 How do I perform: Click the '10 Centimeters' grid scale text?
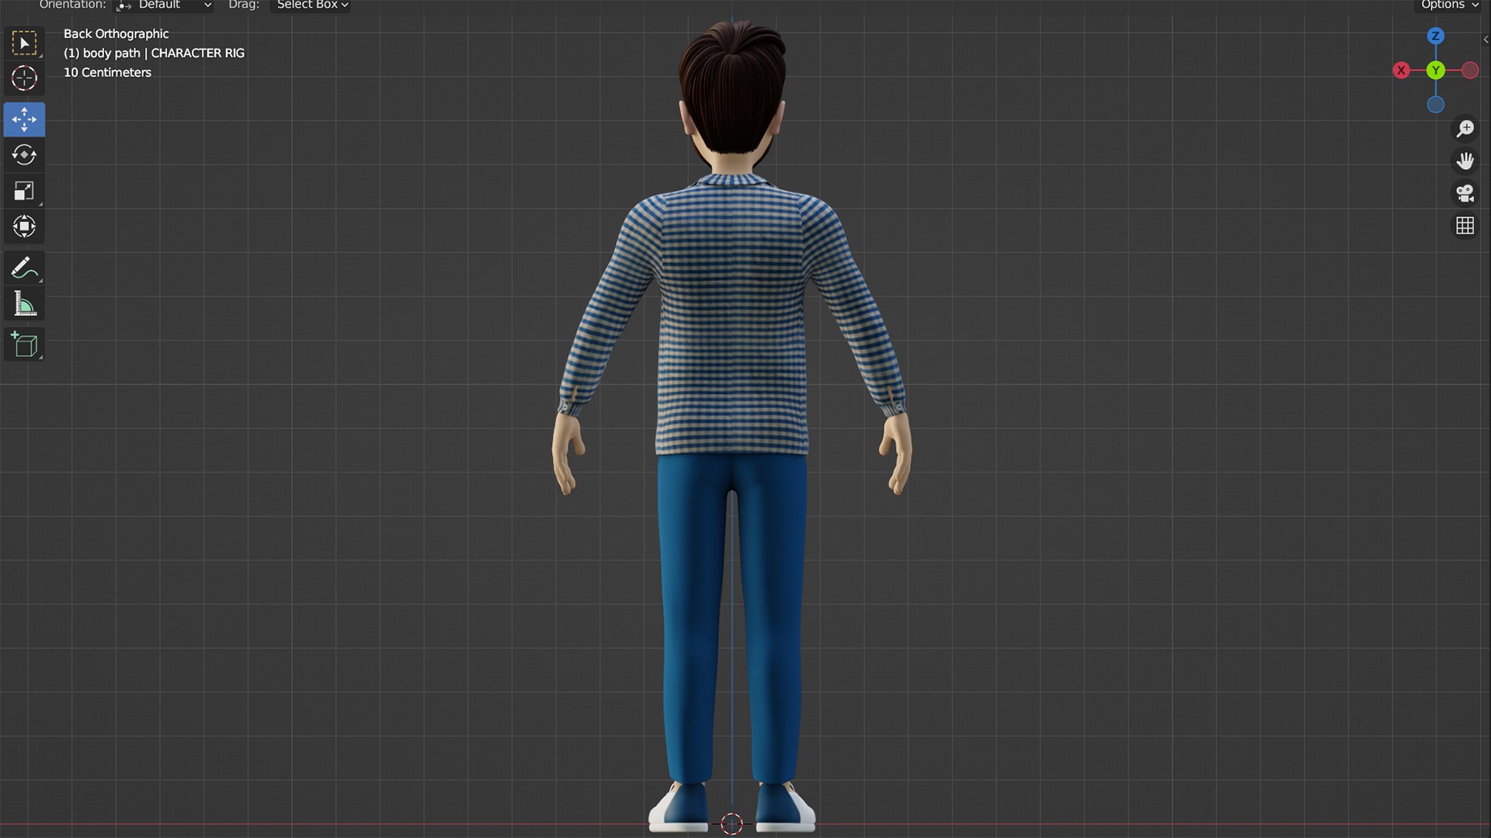[x=107, y=73]
